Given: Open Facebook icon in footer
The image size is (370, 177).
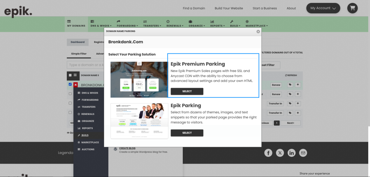Looking at the screenshot, I should click(x=268, y=153).
